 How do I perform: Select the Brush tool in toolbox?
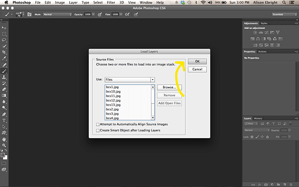coord(4,71)
